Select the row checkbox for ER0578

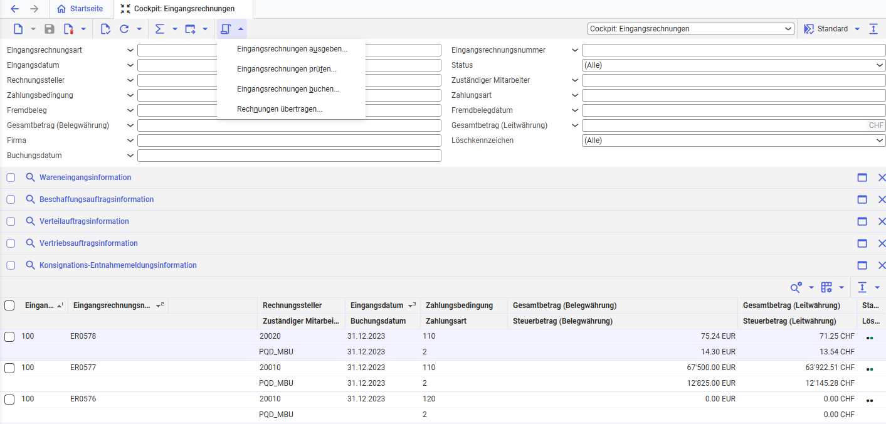[9, 337]
